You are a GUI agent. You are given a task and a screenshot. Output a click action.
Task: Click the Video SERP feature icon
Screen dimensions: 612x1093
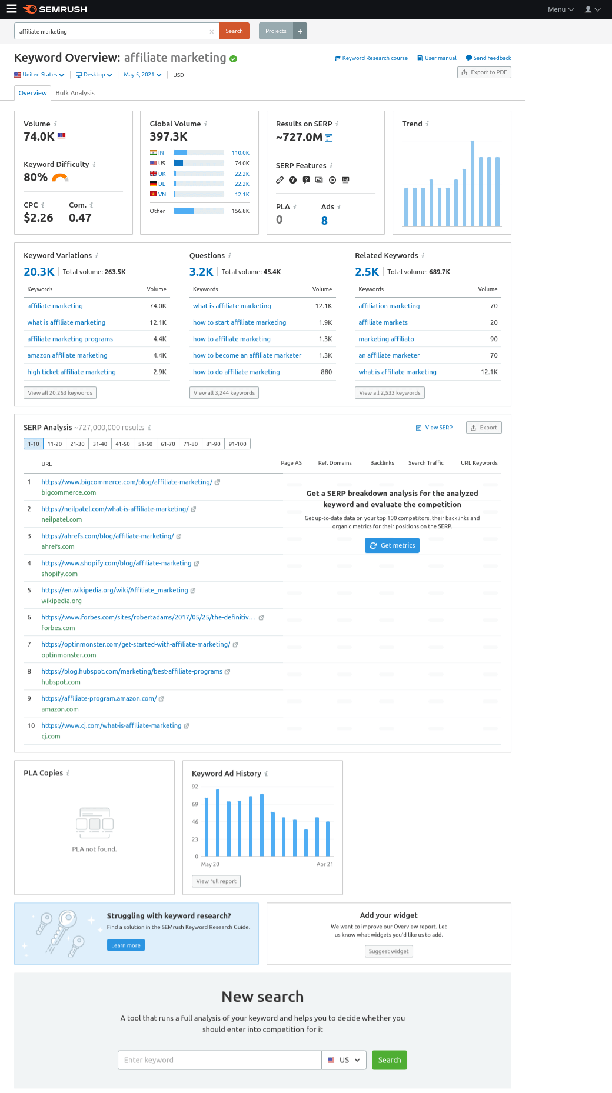pos(332,180)
